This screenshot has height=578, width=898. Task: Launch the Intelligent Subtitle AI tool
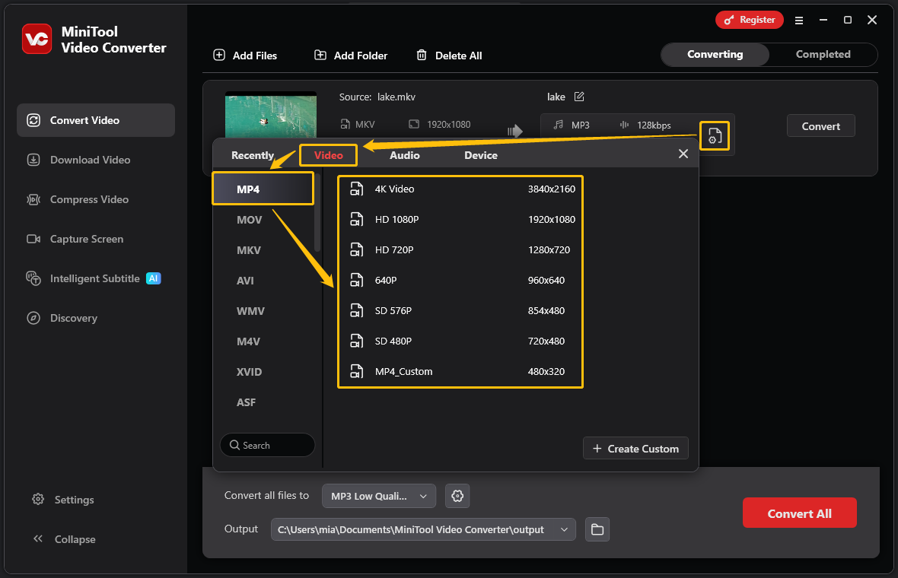click(95, 278)
